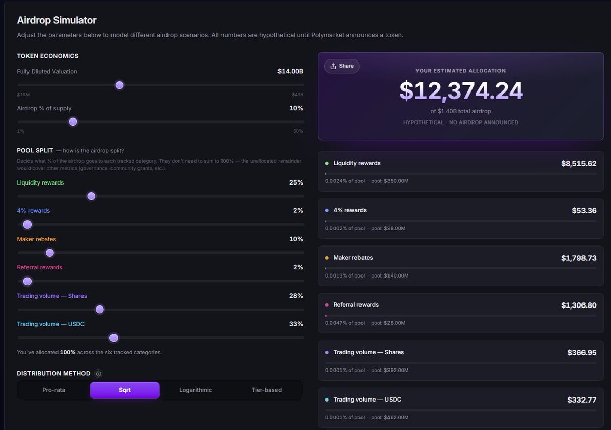Click the Maker rebates result card title
Image resolution: width=611 pixels, height=430 pixels.
(x=353, y=258)
